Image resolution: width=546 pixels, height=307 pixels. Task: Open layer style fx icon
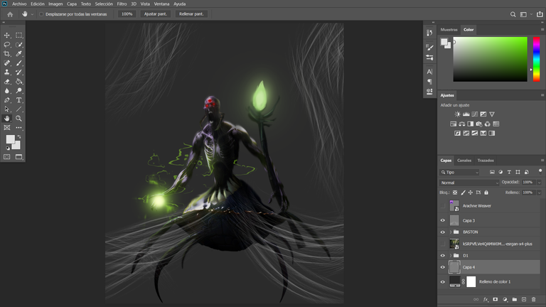486,299
